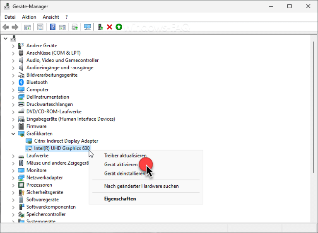Select the Softwarekomponenten category label
This screenshot has height=233, width=318.
tap(51, 207)
